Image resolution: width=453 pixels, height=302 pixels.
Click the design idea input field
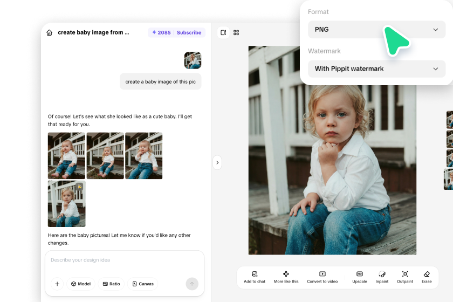tap(124, 260)
